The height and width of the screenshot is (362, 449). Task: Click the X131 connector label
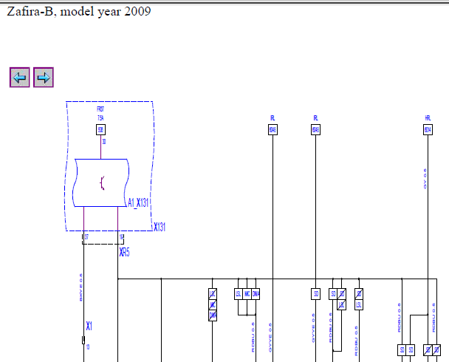click(160, 227)
